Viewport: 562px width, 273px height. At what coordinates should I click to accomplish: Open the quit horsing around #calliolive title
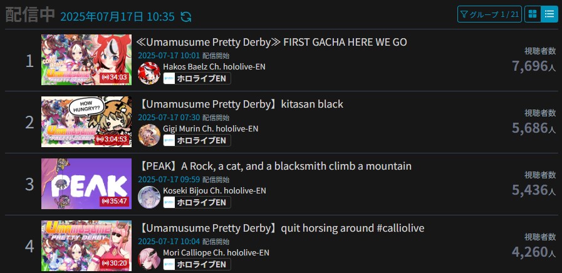[281, 228]
